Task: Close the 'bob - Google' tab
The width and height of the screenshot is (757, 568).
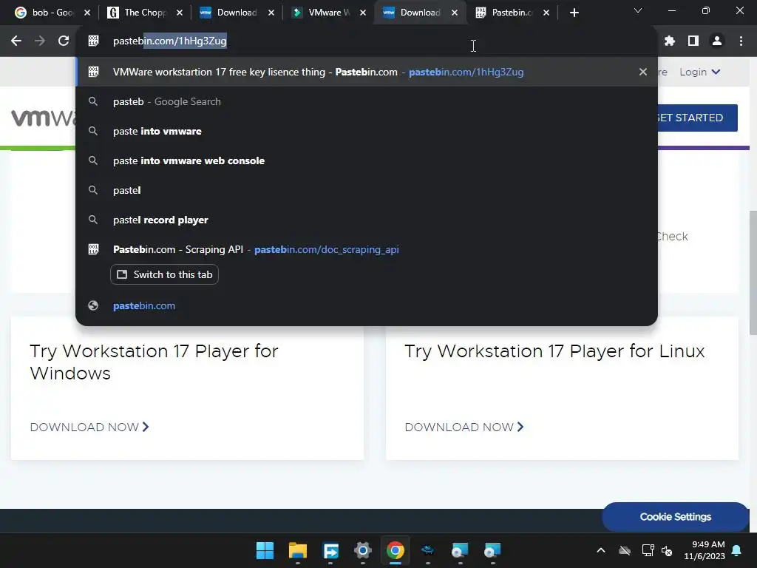Action: coord(87,13)
